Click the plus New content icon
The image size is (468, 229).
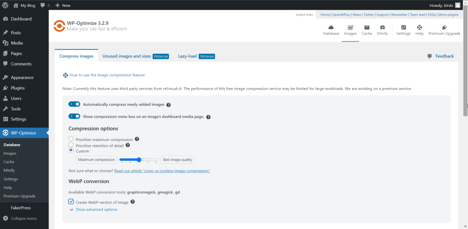(58, 5)
